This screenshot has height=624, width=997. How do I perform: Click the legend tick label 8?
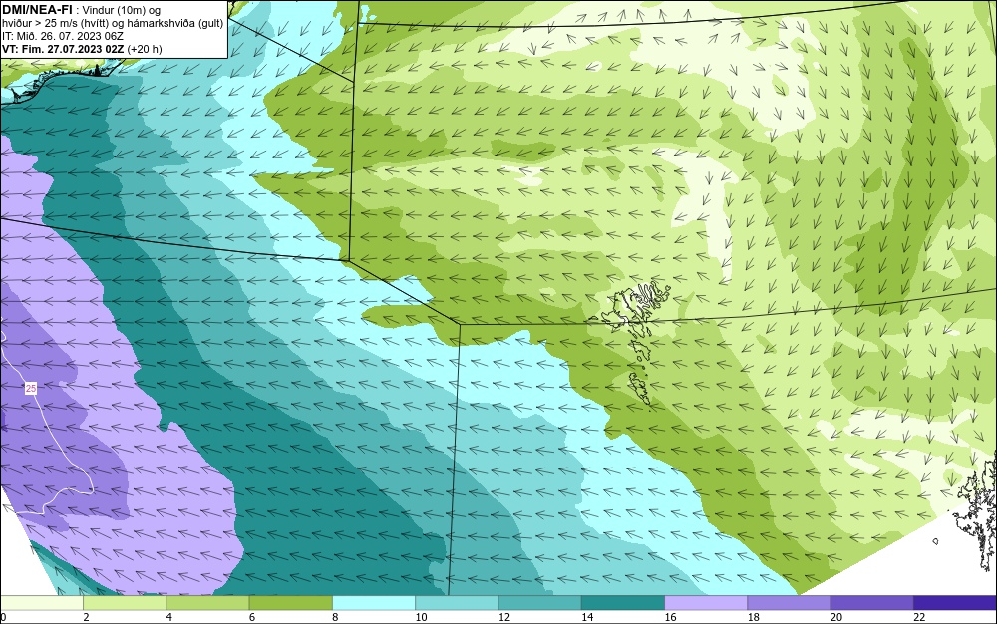[335, 617]
